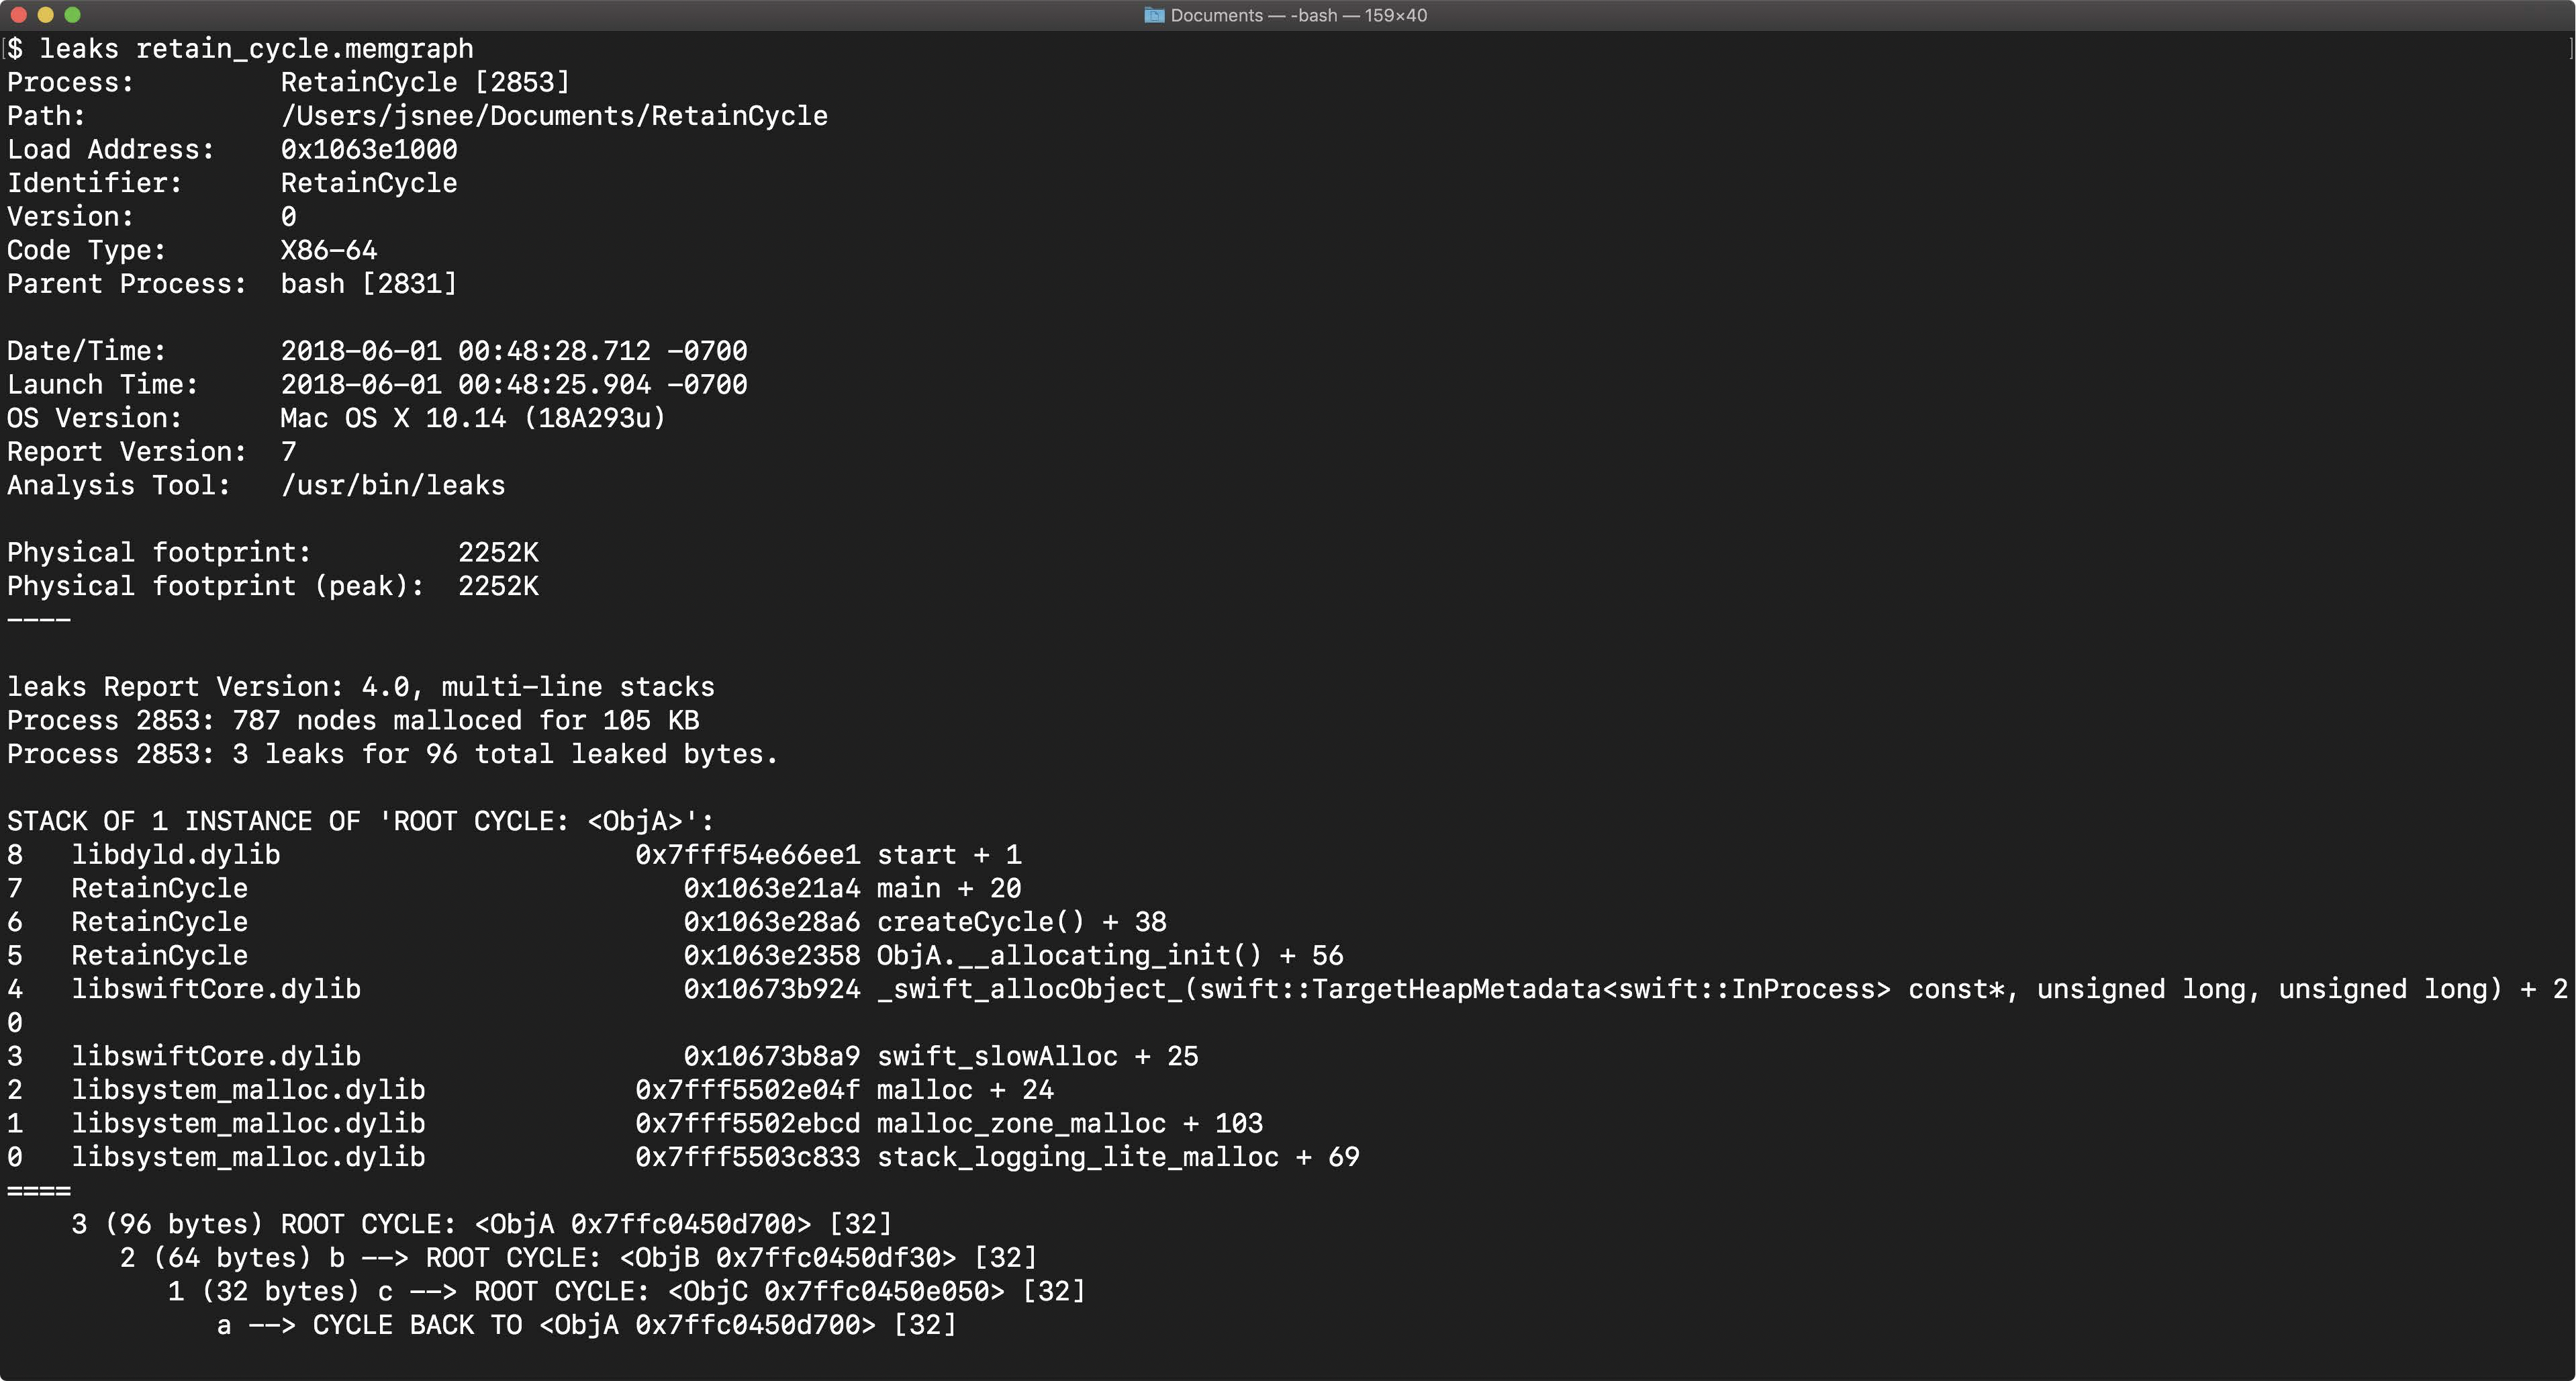Click the symbol 'malloc_zone_malloc + 103'
Screen dimensions: 2576x1381
(x=1070, y=1124)
